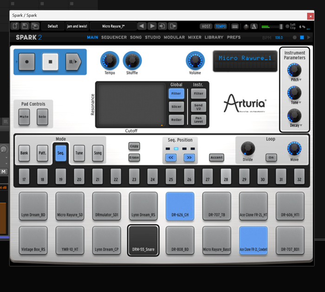
Task: Open the Decay parameter dropdown arrow
Action: click(301, 125)
